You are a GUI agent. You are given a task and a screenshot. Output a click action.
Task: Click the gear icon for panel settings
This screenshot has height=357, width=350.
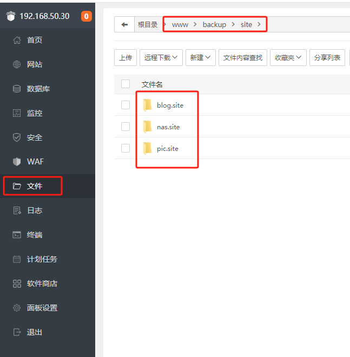point(17,308)
